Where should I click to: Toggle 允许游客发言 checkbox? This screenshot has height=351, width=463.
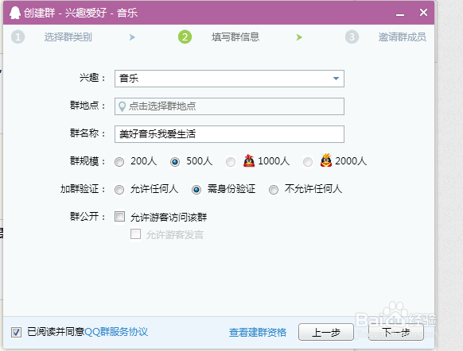point(135,234)
